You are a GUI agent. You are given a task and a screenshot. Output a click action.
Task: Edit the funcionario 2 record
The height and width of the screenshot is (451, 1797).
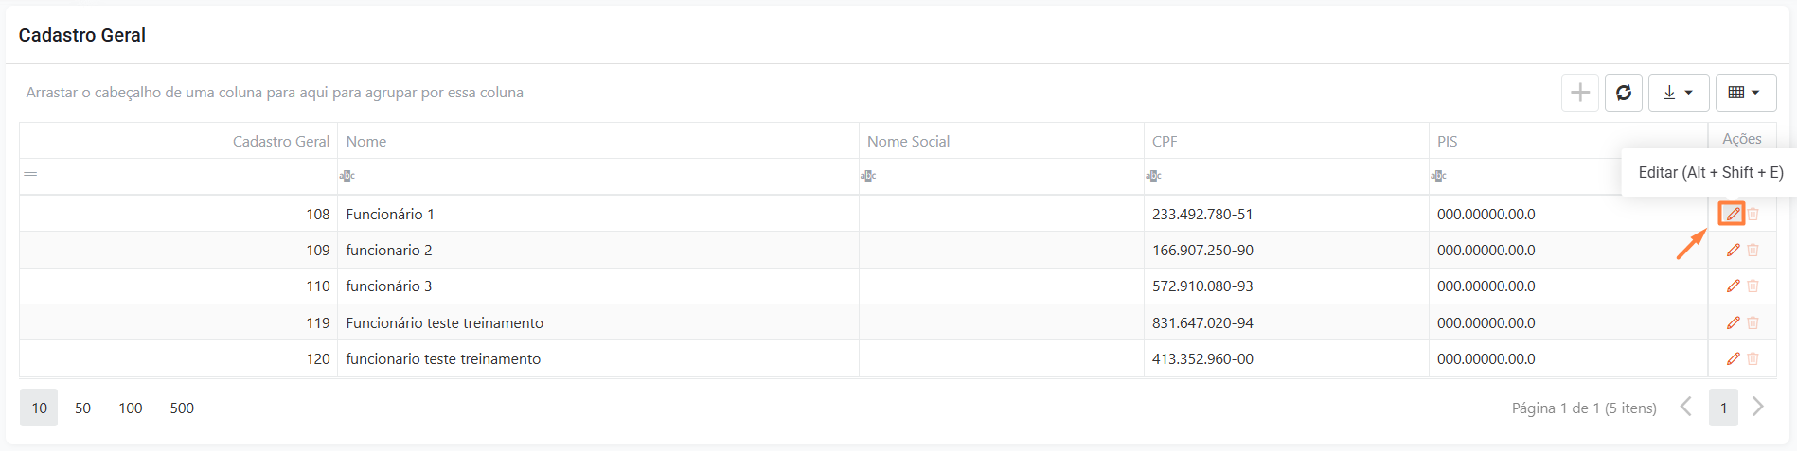pos(1733,251)
